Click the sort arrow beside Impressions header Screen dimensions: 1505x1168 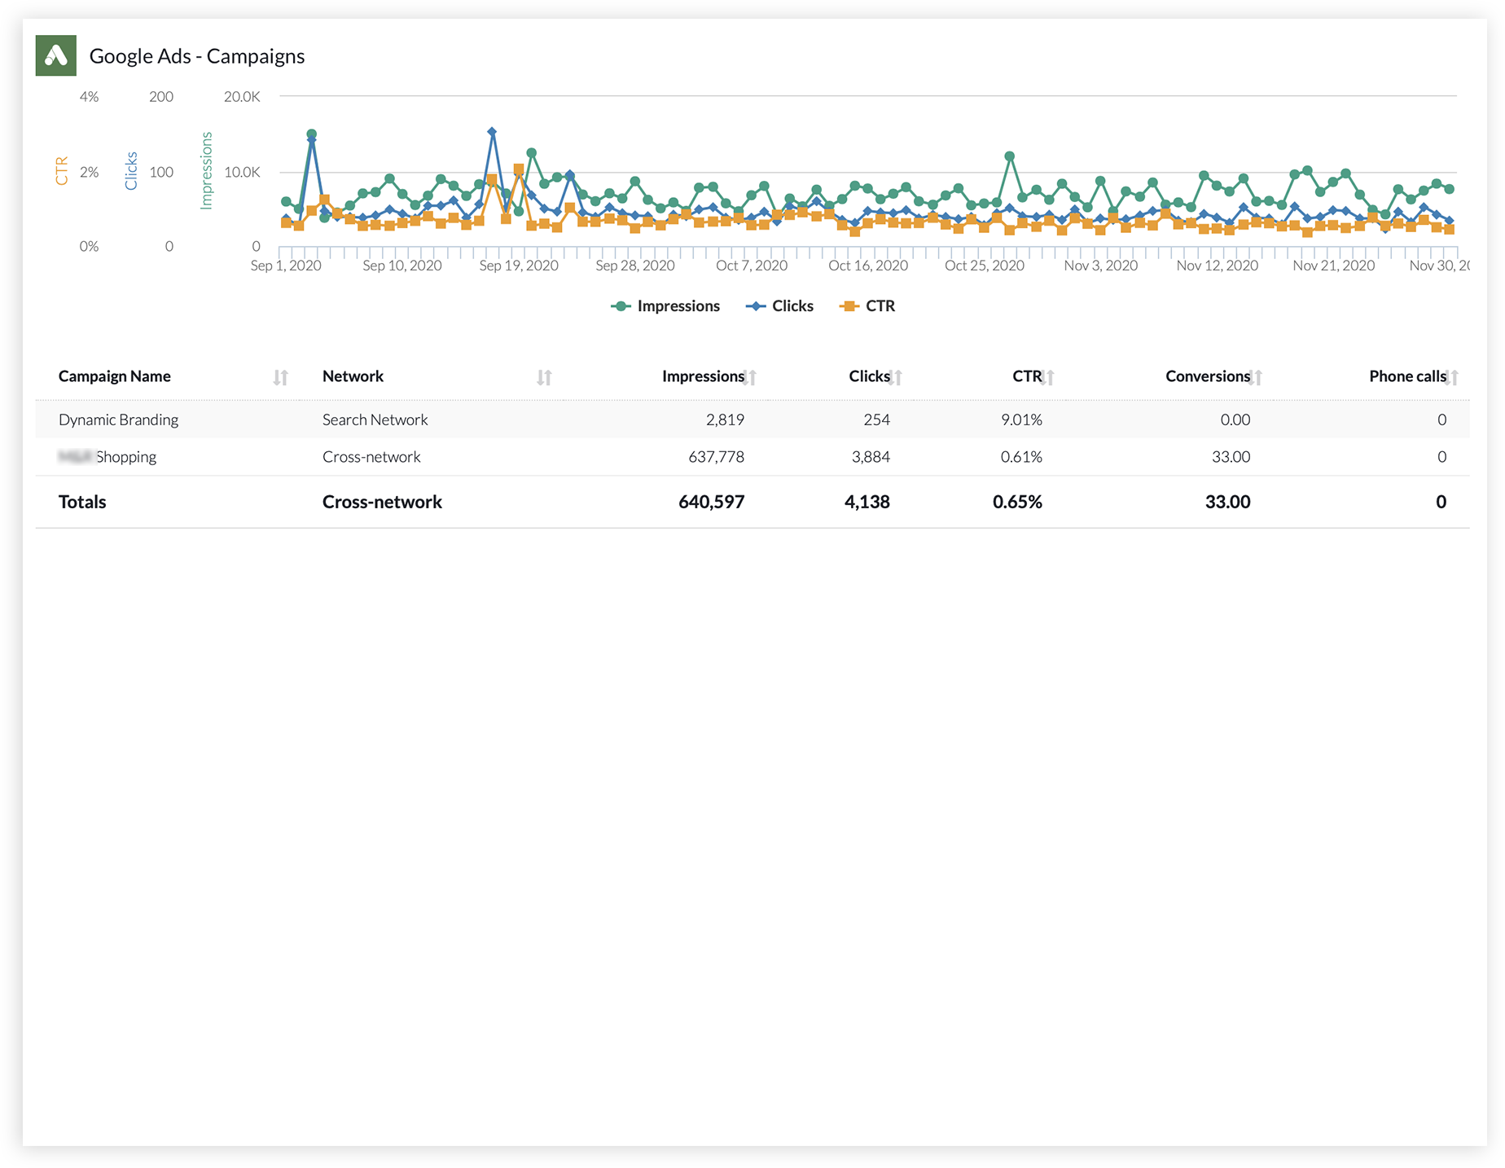coord(752,376)
